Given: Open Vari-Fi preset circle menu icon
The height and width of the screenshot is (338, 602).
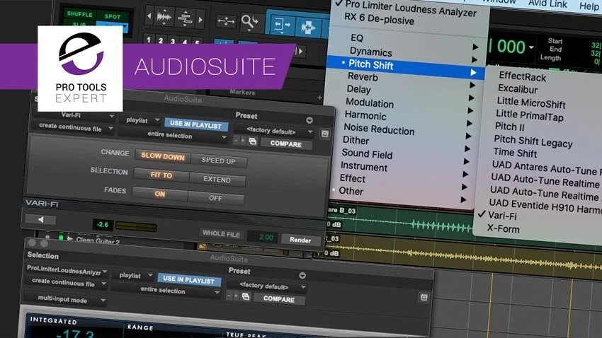Looking at the screenshot, I should [309, 120].
